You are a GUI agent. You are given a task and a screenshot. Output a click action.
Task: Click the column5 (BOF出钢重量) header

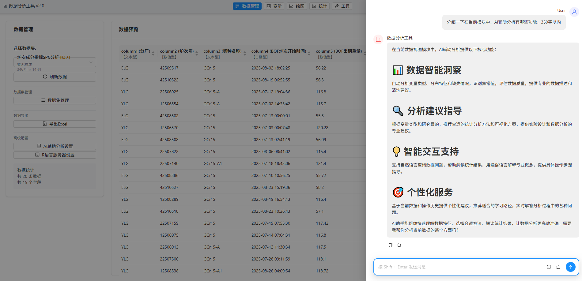[339, 51]
